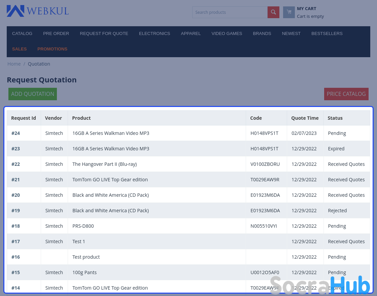Click the My Cart label
This screenshot has height=296, width=377.
pyautogui.click(x=306, y=9)
